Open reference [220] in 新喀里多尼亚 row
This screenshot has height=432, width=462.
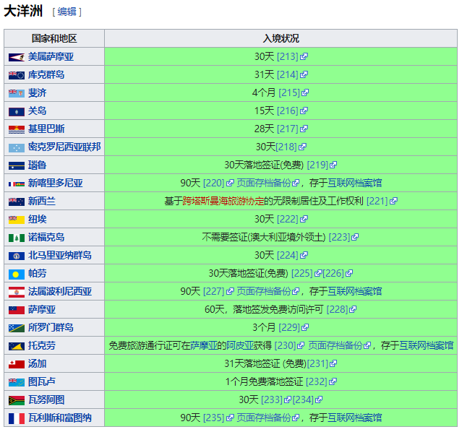(218, 183)
